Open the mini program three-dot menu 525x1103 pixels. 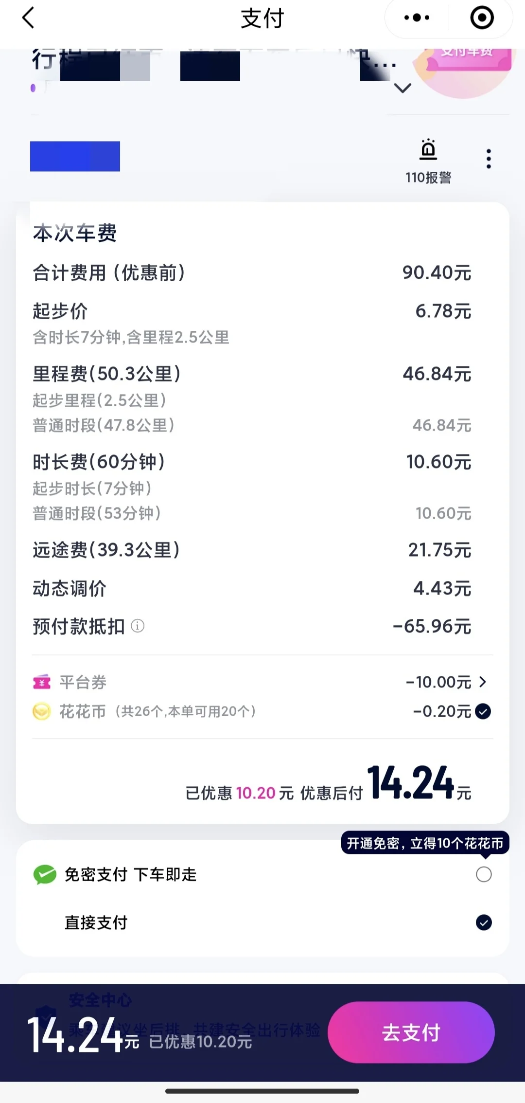click(x=417, y=18)
